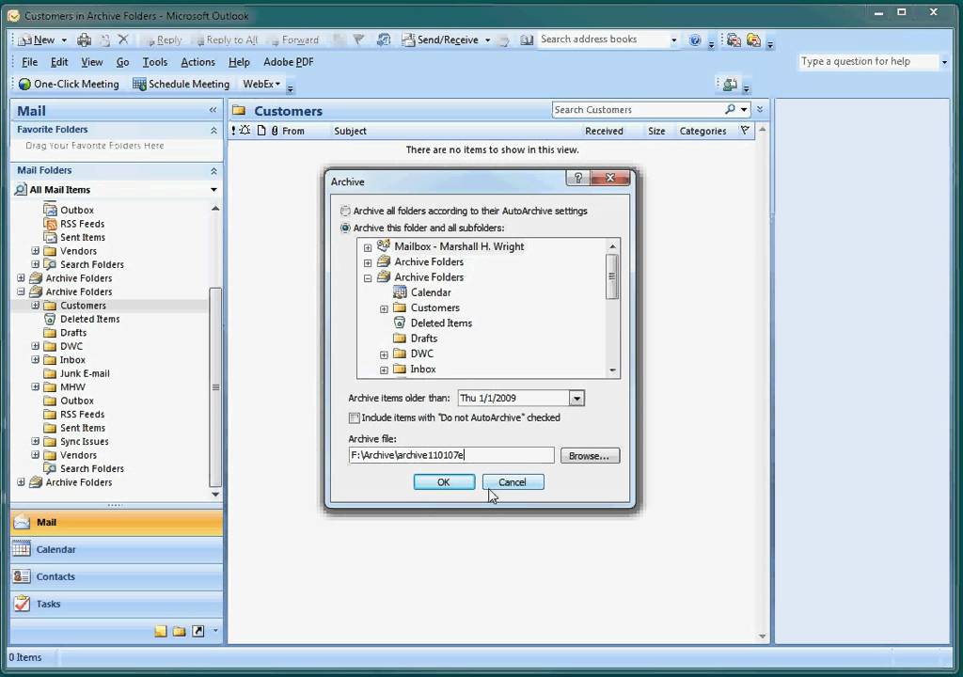963x677 pixels.
Task: Collapse the Mail Folders section
Action: click(213, 171)
